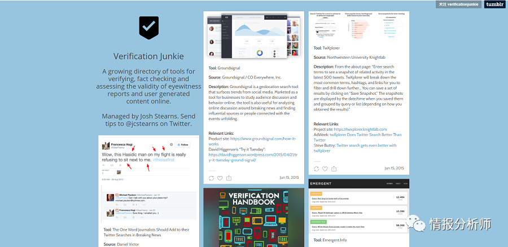Open the Verification Junkie blog title
508x247 pixels.
click(148, 56)
